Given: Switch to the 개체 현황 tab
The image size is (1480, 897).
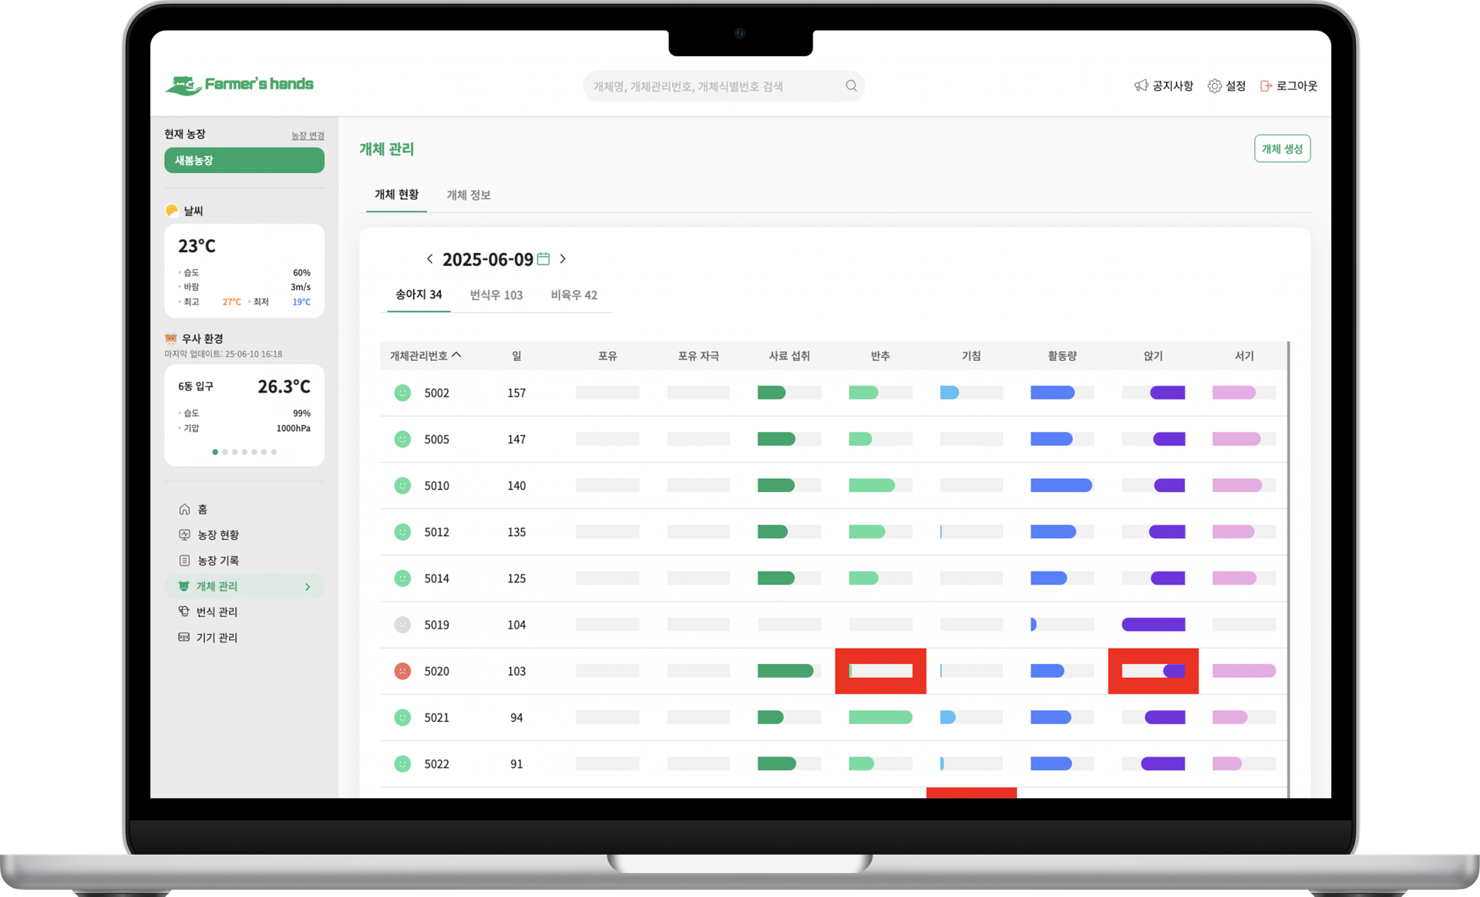Looking at the screenshot, I should pyautogui.click(x=397, y=194).
